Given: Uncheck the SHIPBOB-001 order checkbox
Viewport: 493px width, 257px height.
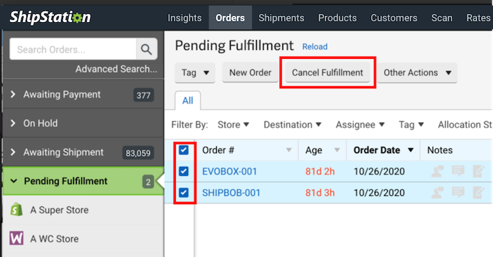Looking at the screenshot, I should point(183,192).
